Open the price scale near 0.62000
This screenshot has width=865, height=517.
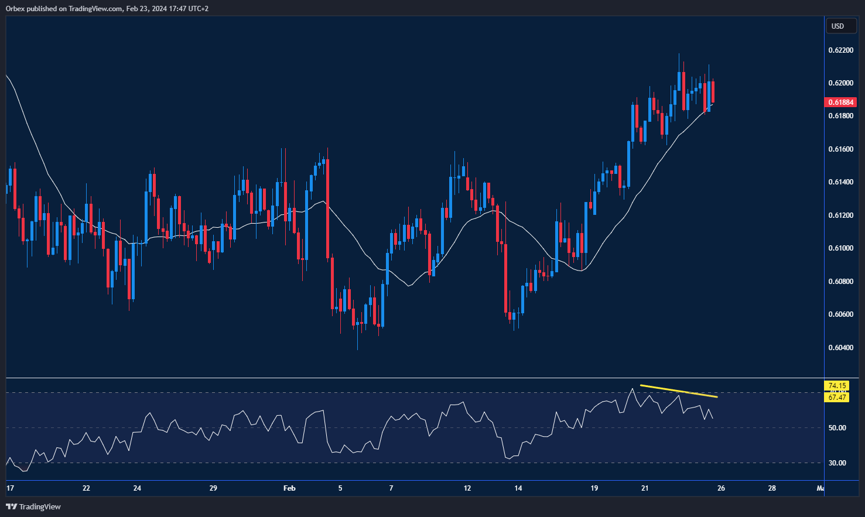click(x=841, y=84)
